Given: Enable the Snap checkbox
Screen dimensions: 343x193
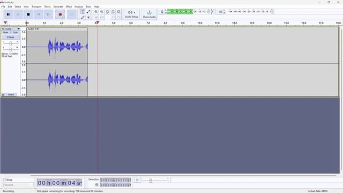Looking at the screenshot, I should pyautogui.click(x=5, y=180).
